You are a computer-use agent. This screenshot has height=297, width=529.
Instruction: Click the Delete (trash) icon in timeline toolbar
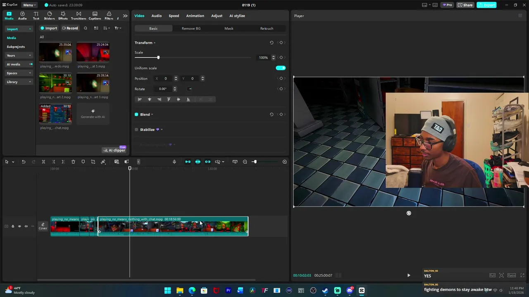point(73,162)
